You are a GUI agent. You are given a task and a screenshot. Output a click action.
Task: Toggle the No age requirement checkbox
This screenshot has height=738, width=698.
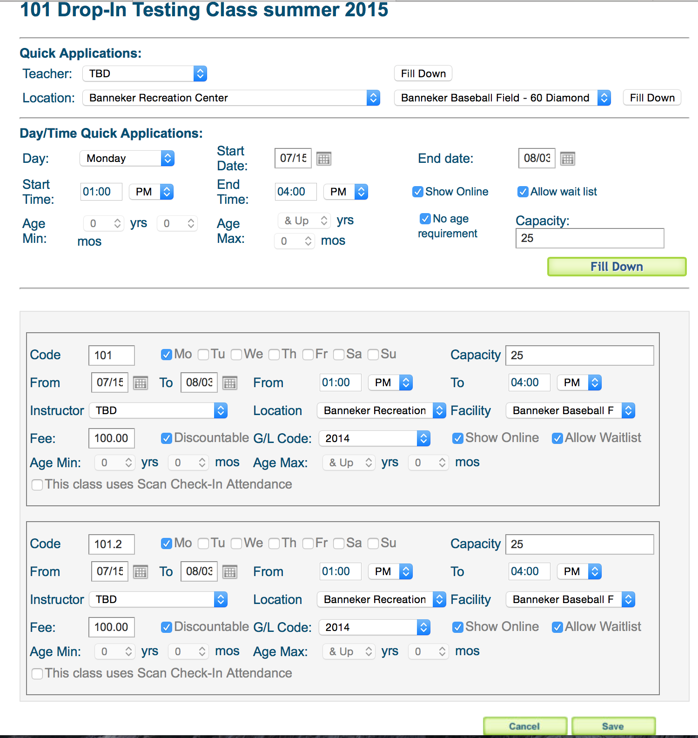tap(425, 219)
